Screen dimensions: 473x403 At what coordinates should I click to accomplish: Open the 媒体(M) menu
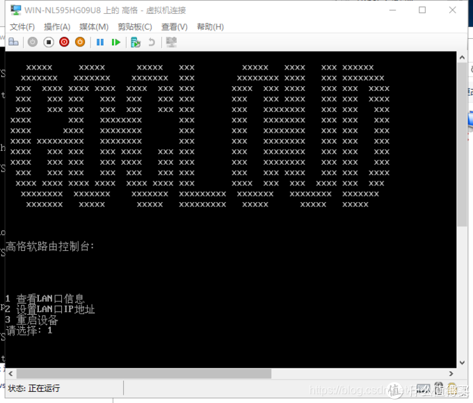pos(94,27)
